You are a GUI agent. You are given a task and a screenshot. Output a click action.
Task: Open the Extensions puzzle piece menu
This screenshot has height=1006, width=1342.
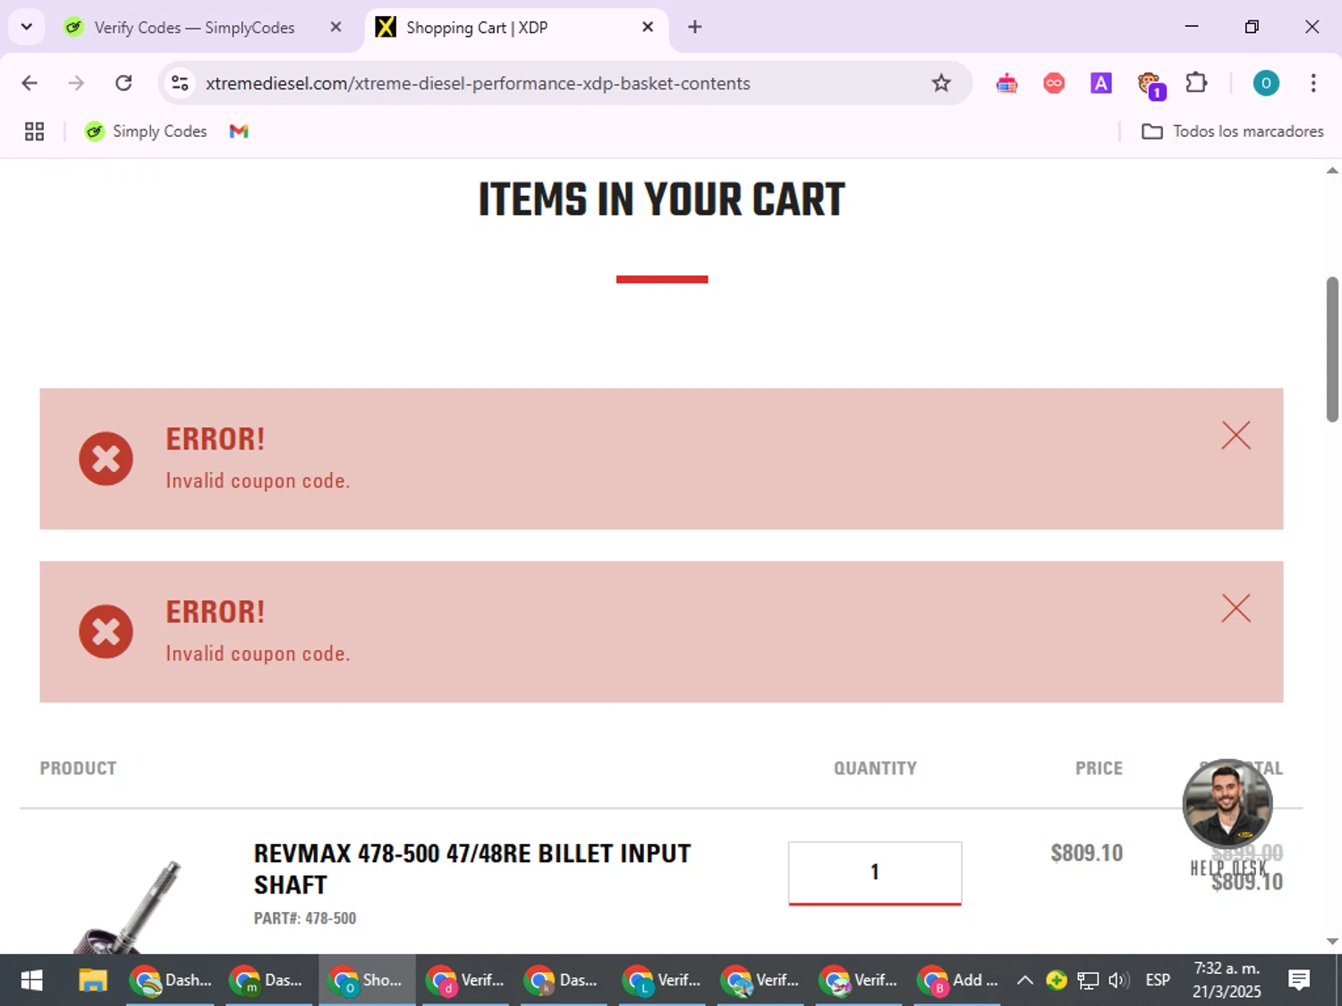[1196, 83]
